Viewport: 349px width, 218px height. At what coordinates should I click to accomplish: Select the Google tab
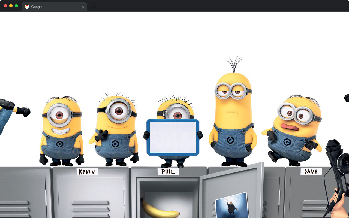(x=54, y=7)
